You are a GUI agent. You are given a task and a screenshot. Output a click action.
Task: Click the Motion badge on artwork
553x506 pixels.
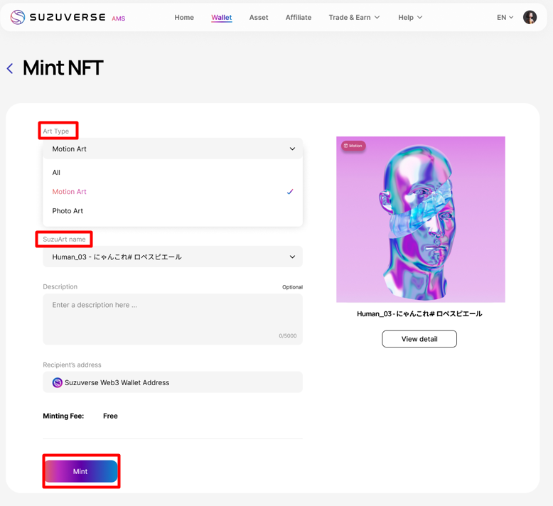pyautogui.click(x=353, y=146)
